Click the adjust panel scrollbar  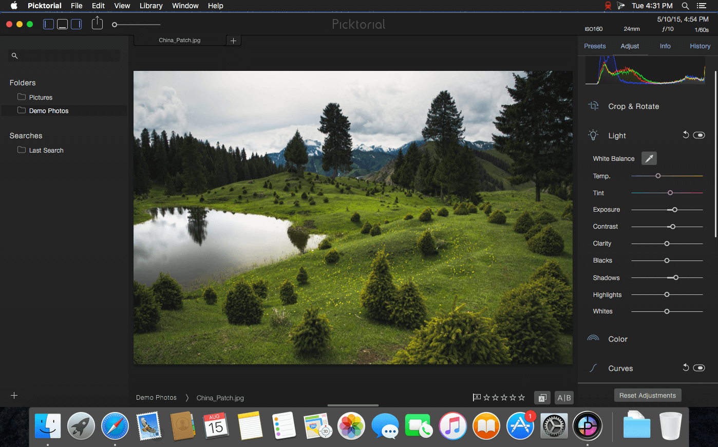click(x=715, y=153)
